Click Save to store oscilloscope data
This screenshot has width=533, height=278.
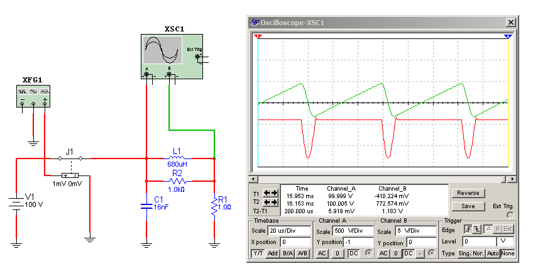click(x=468, y=206)
